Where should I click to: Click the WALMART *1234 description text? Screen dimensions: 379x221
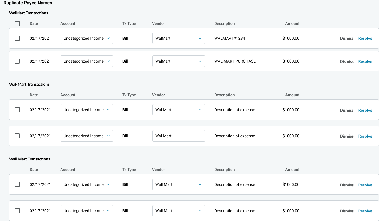230,38
